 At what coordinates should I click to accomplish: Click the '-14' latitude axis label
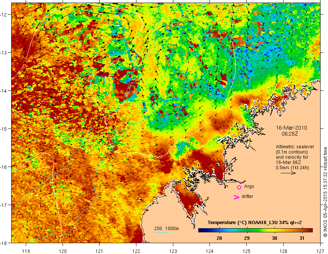pyautogui.click(x=4, y=91)
